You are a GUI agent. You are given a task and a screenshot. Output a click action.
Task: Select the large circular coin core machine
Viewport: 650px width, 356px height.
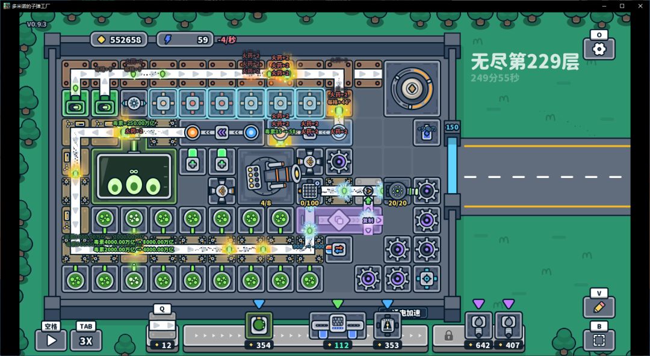pyautogui.click(x=412, y=88)
